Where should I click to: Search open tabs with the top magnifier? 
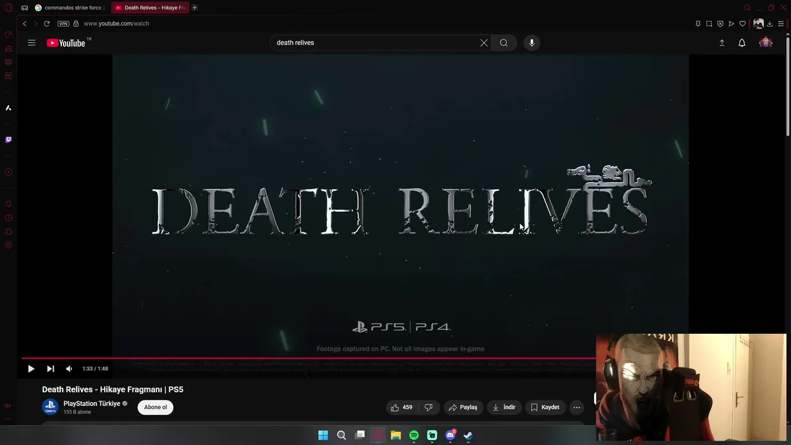tap(747, 7)
